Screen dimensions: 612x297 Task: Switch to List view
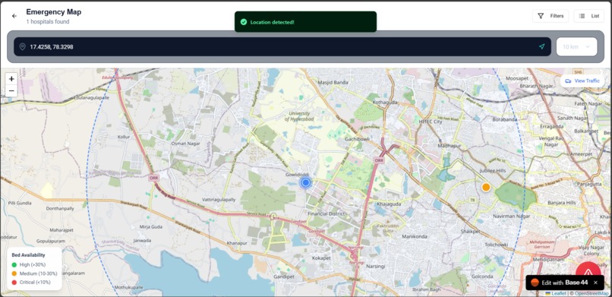588,16
